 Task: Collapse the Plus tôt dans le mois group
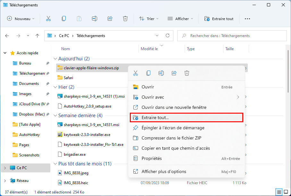click(x=55, y=164)
